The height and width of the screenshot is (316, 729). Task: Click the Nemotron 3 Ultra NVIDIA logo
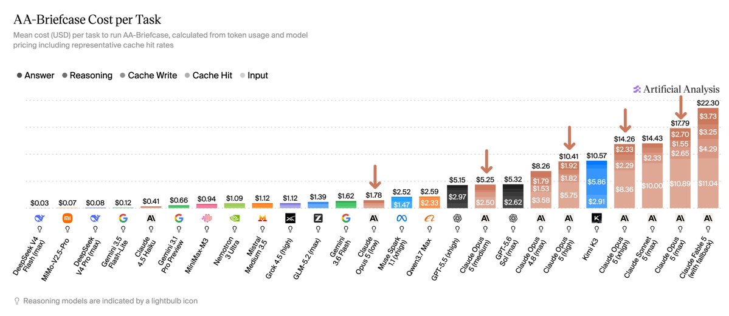point(234,218)
